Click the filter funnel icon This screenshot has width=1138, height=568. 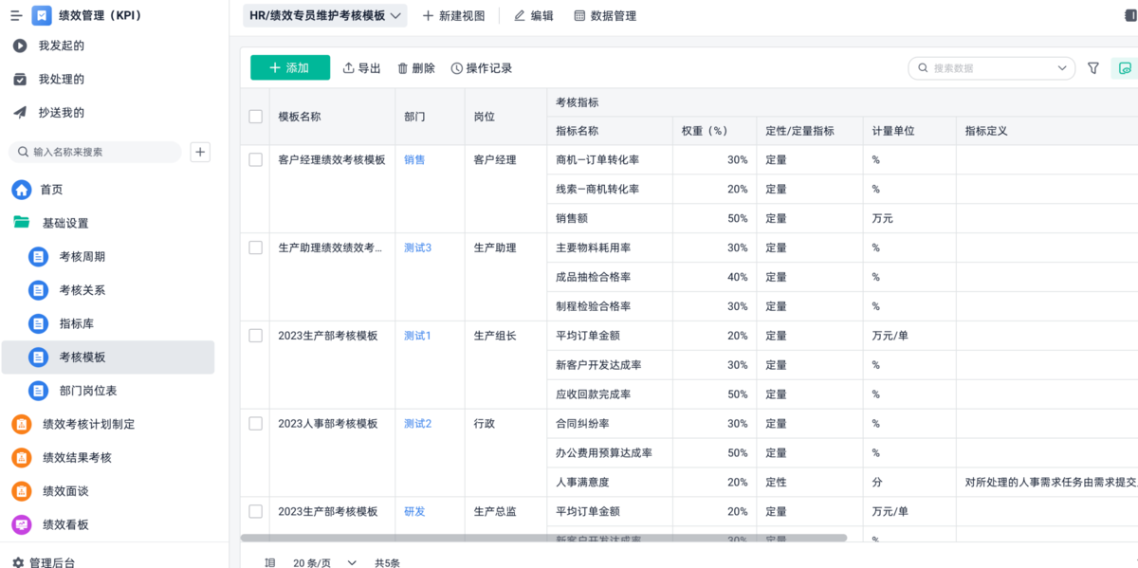tap(1093, 68)
